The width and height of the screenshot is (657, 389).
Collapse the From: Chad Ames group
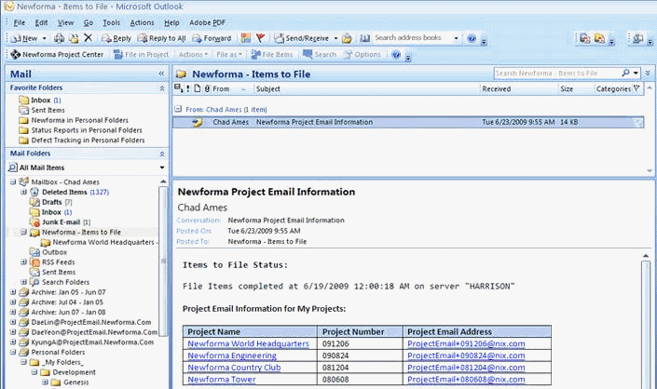pos(178,109)
